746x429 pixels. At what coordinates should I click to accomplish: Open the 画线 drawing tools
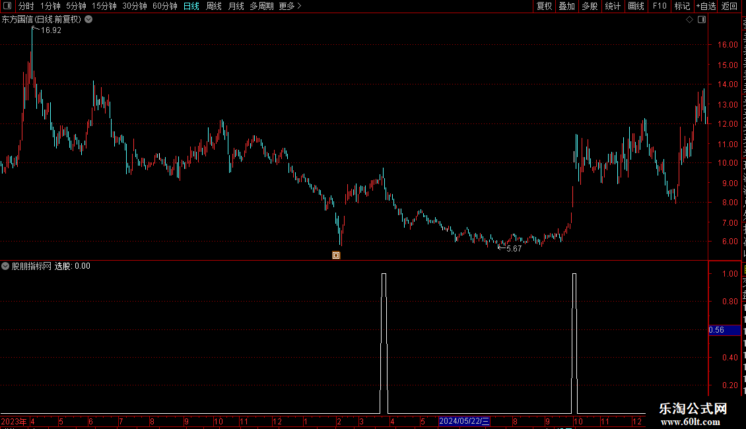(636, 6)
